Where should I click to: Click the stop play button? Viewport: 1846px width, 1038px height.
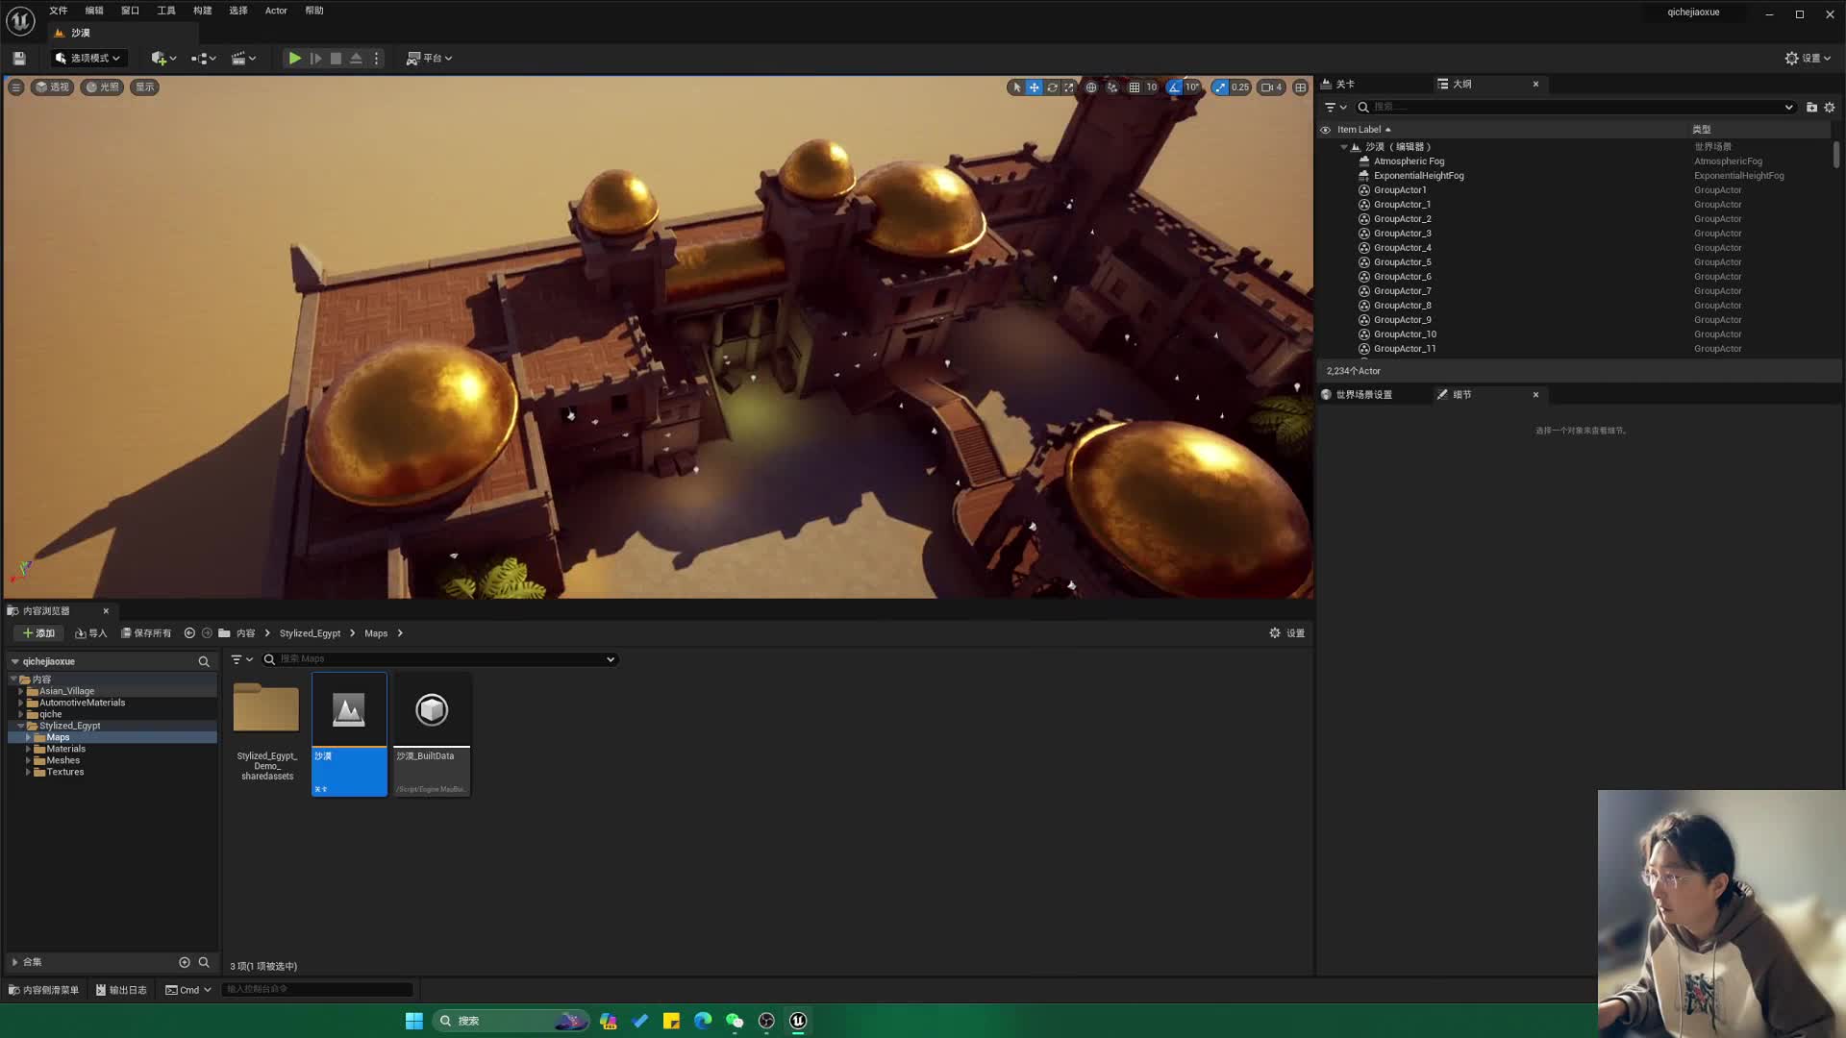336,59
